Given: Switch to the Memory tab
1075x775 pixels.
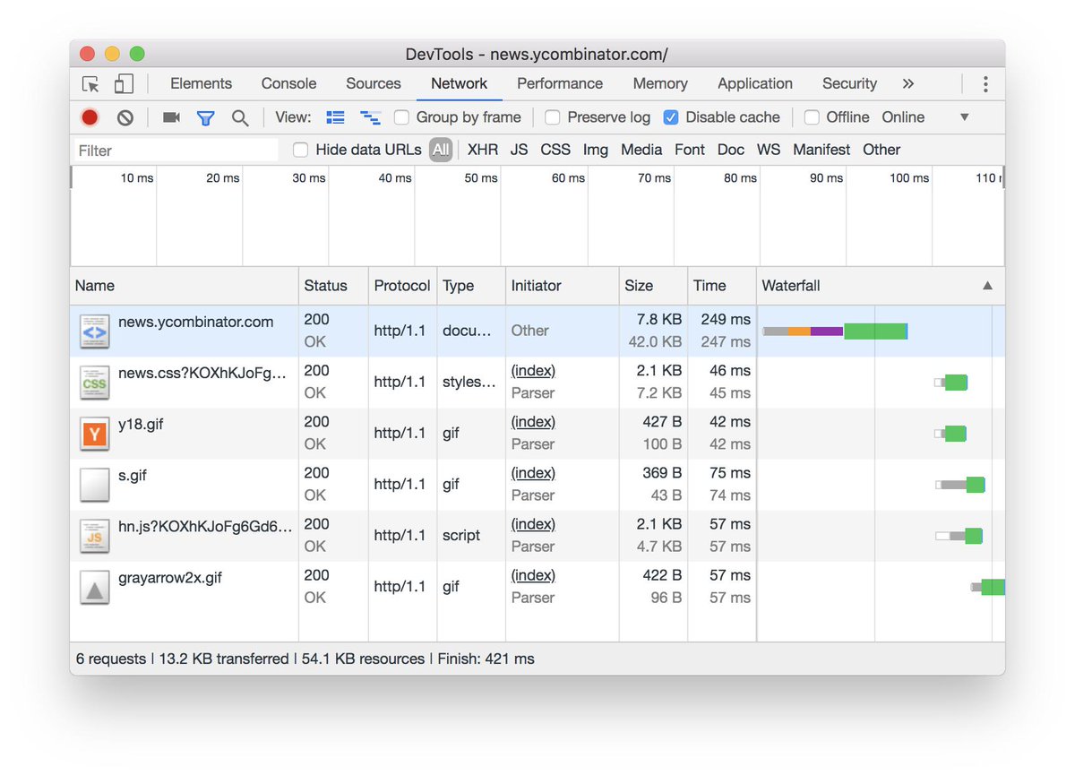Looking at the screenshot, I should [x=660, y=83].
